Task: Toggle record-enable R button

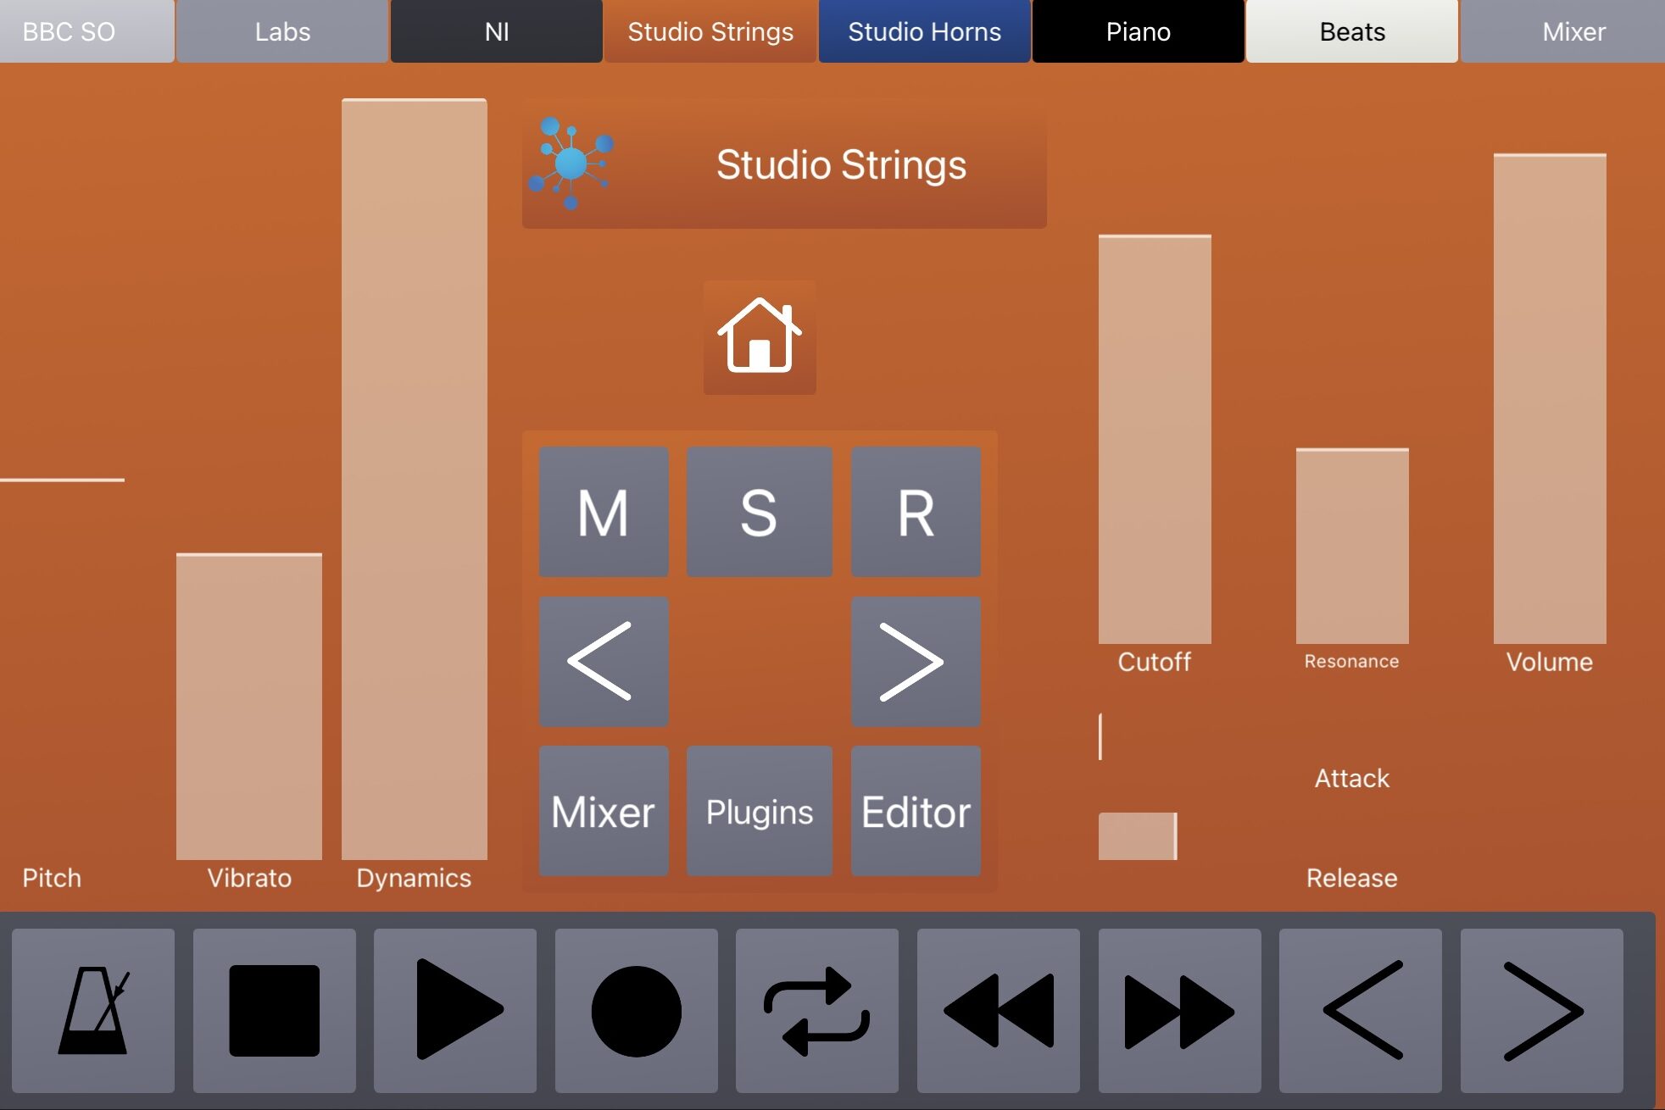Action: 916,512
